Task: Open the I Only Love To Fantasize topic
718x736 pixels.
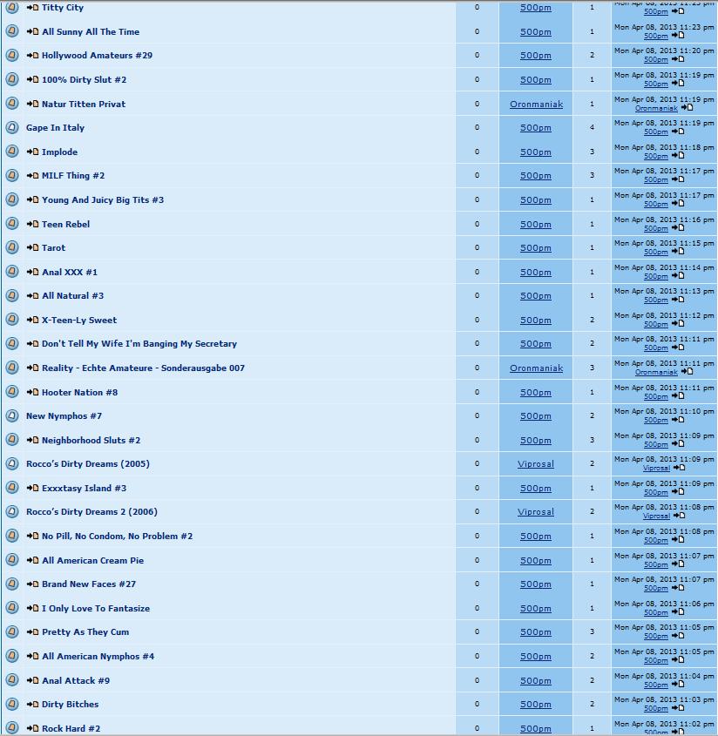Action: tap(96, 608)
